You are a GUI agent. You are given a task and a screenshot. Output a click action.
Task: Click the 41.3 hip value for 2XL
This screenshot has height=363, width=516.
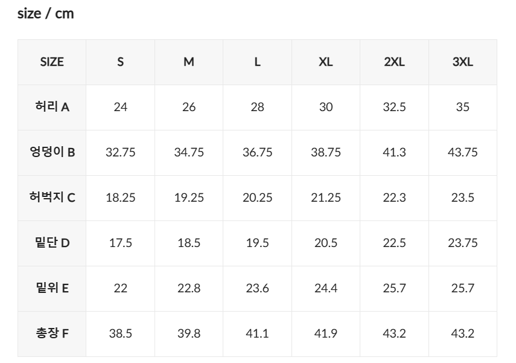(x=394, y=152)
